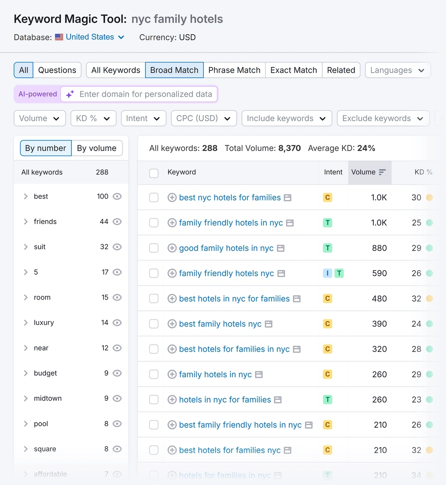This screenshot has width=446, height=485.
Task: Open the Volume filter dropdown
Action: pos(40,119)
